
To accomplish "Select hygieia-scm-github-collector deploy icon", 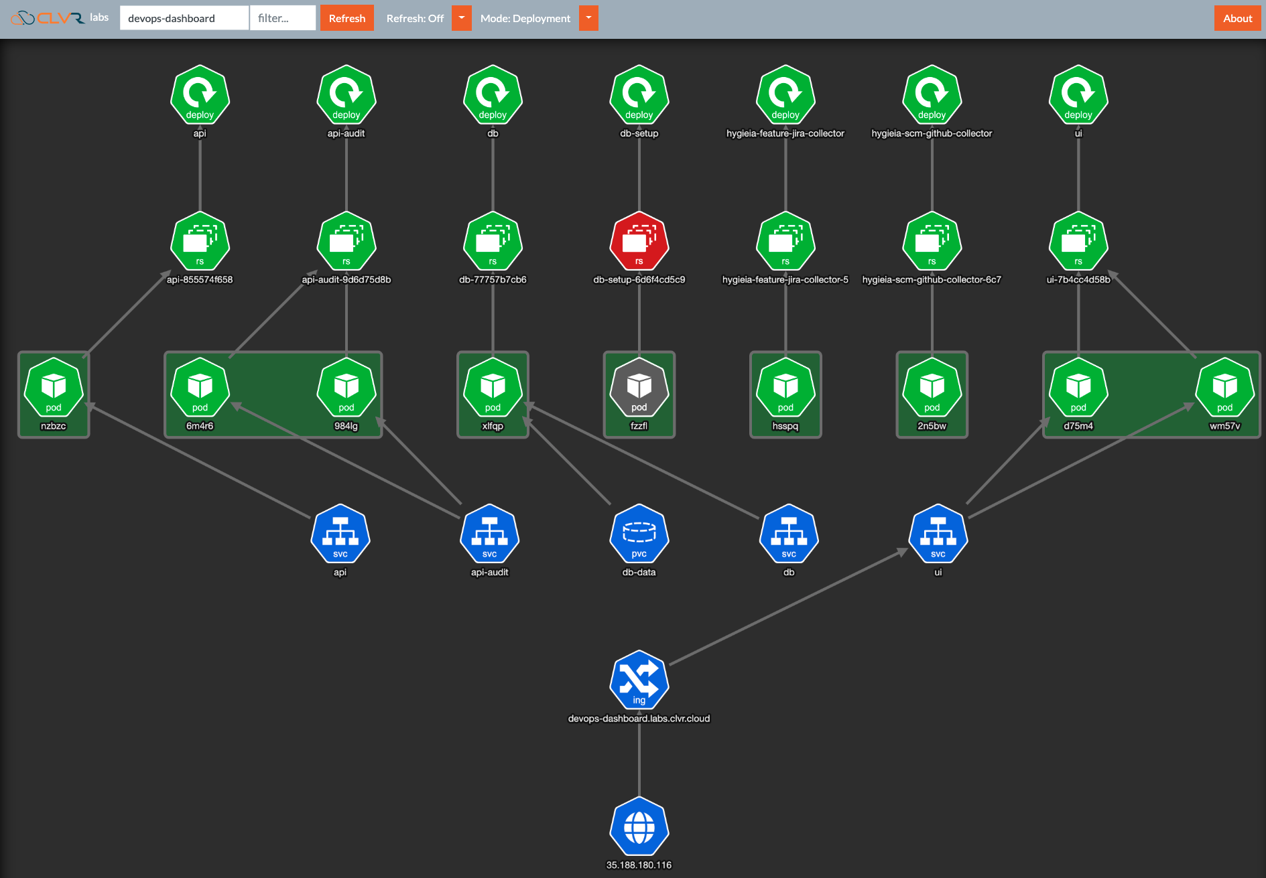I will click(x=932, y=94).
